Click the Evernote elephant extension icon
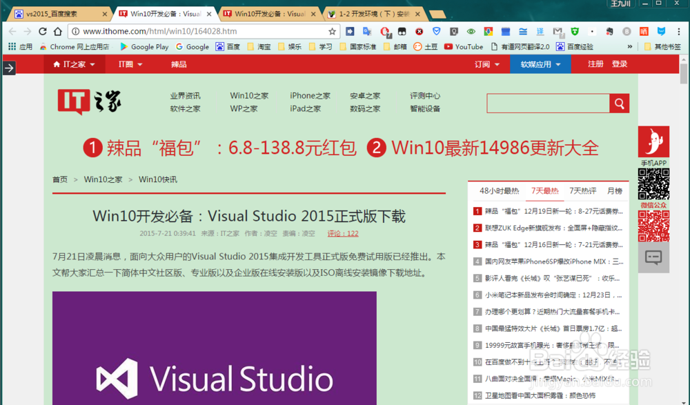Screen dimensions: 690x405 pyautogui.click(x=609, y=31)
